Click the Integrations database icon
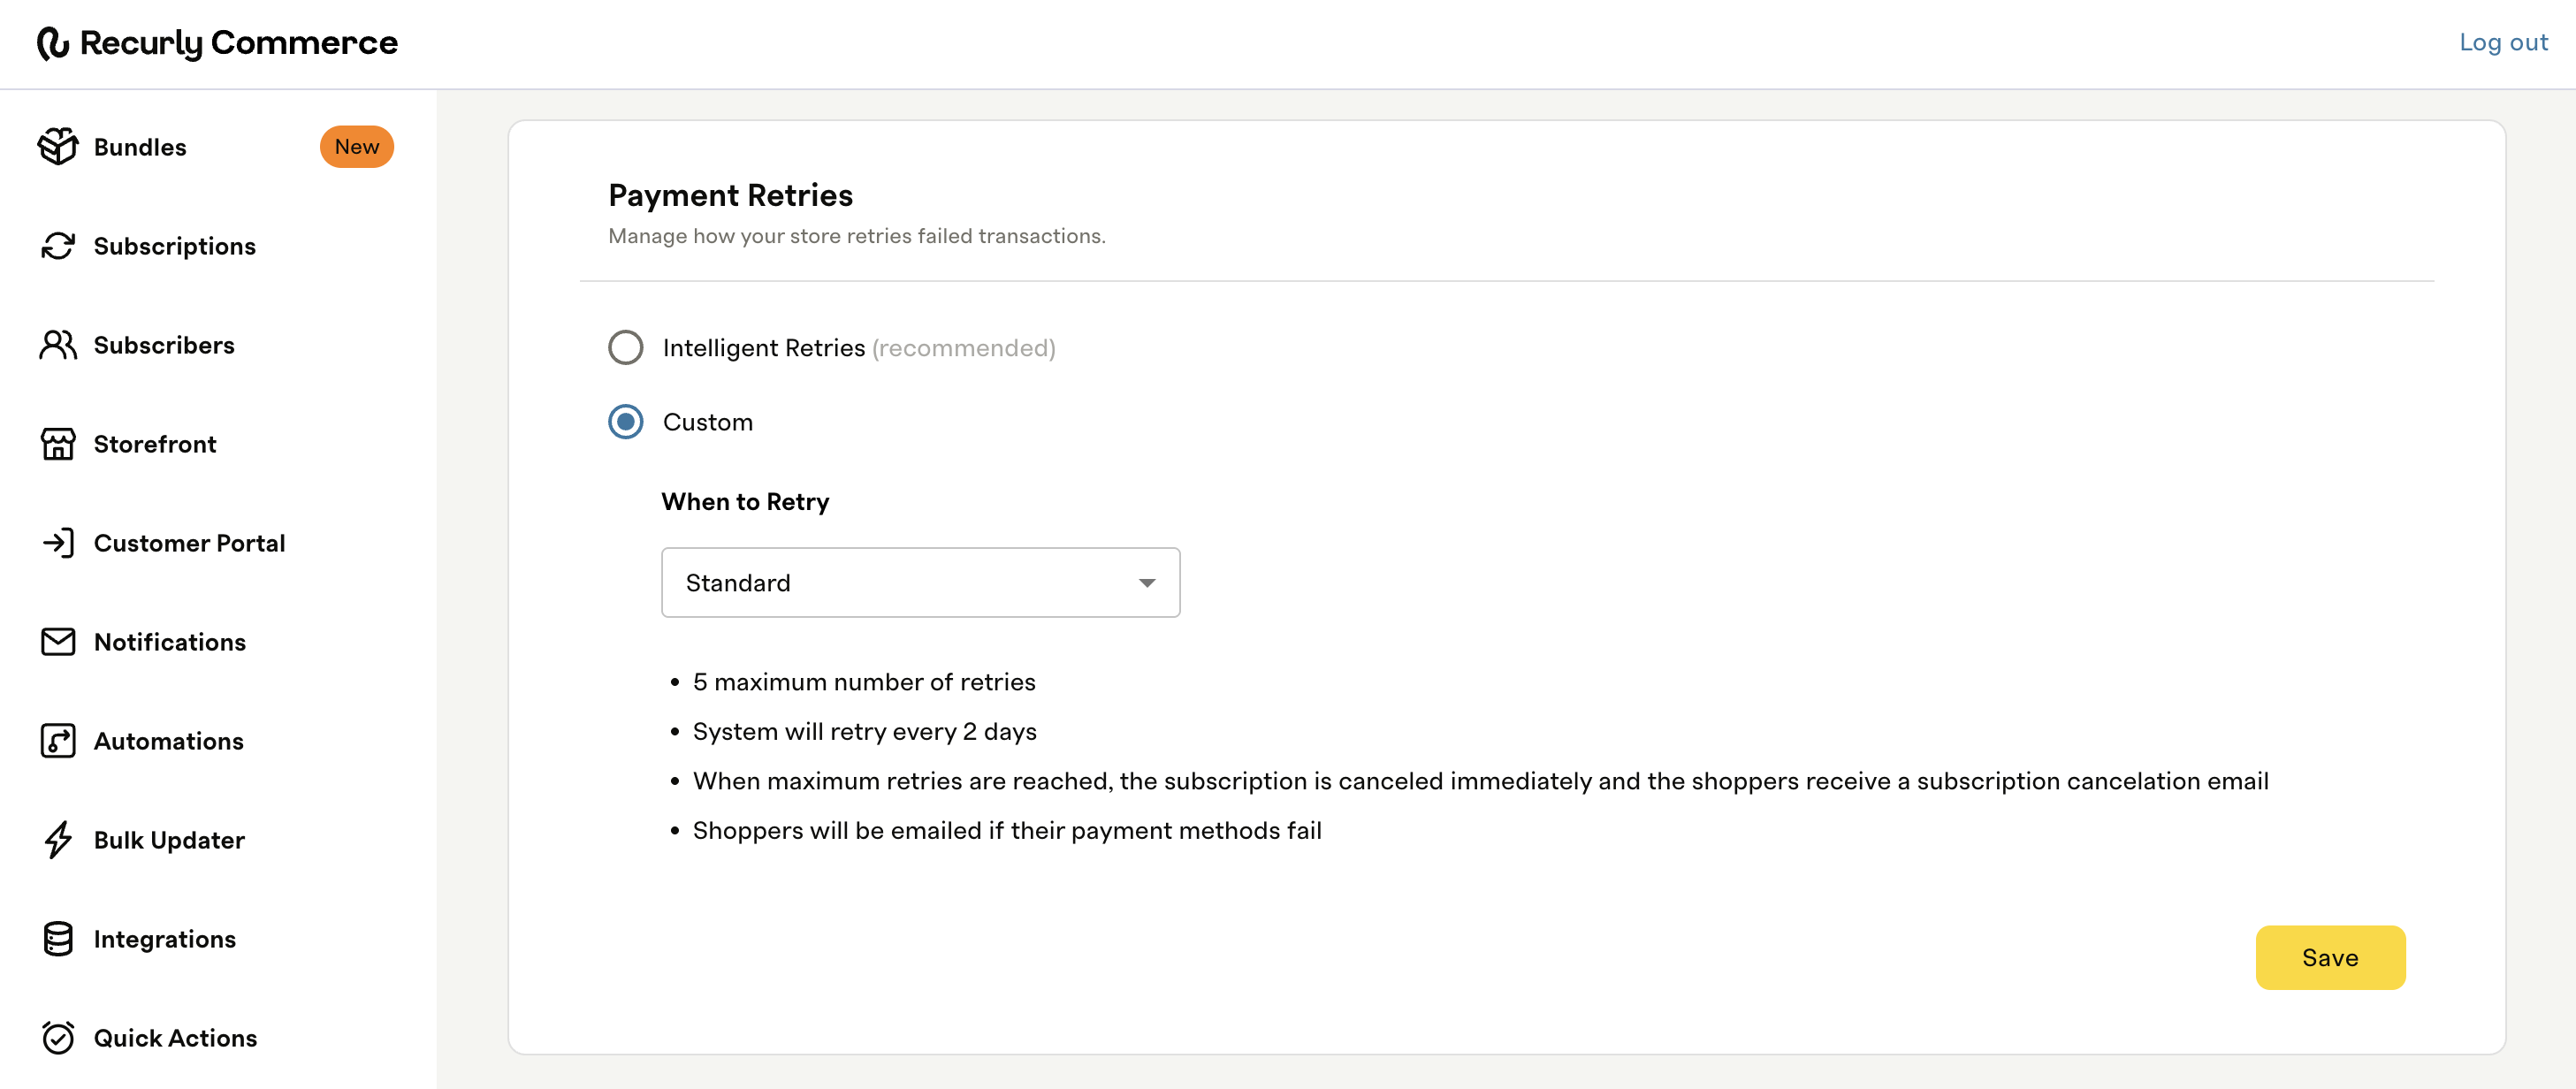 [58, 939]
